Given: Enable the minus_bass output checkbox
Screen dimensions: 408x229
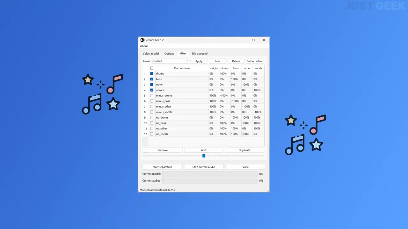Looking at the screenshot, I should click(x=152, y=101).
